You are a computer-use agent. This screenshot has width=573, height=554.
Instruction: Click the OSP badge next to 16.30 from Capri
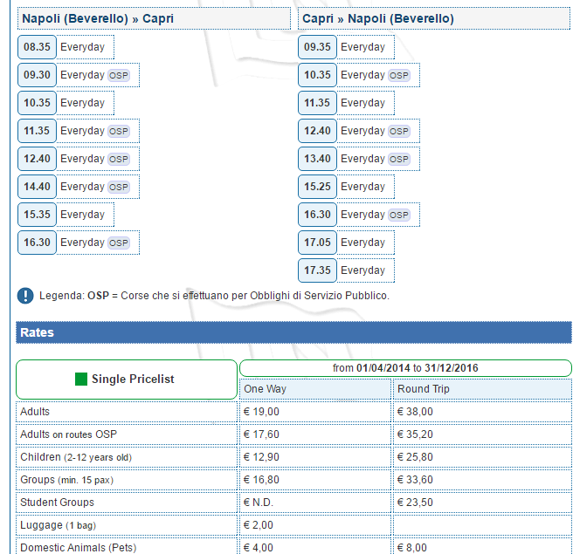click(398, 215)
